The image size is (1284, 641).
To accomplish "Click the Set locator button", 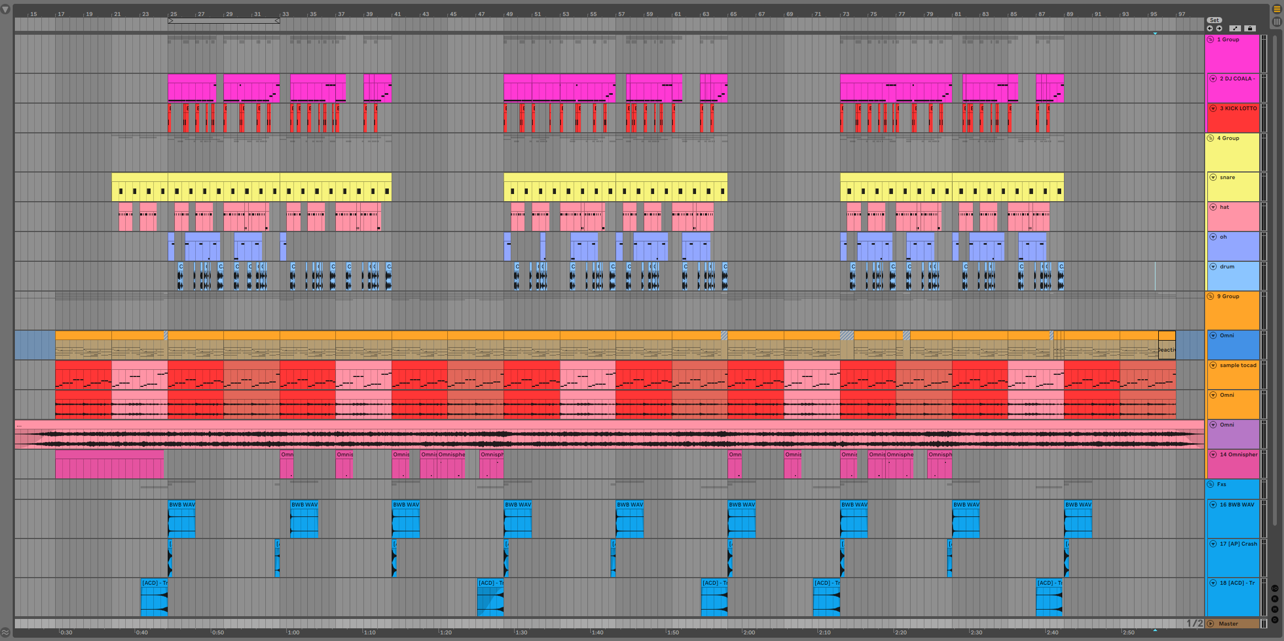I will tap(1214, 20).
